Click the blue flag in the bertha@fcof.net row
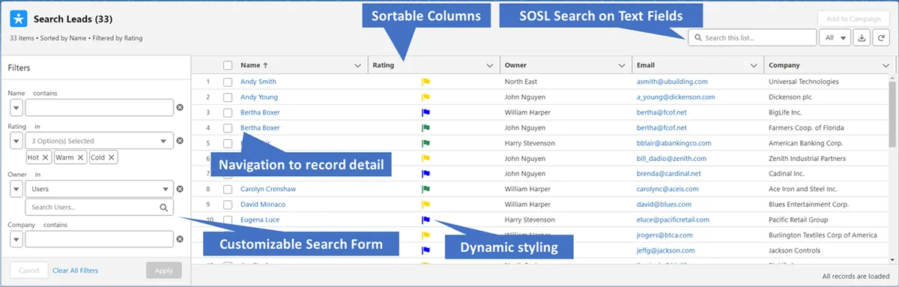The width and height of the screenshot is (899, 287). tap(426, 112)
